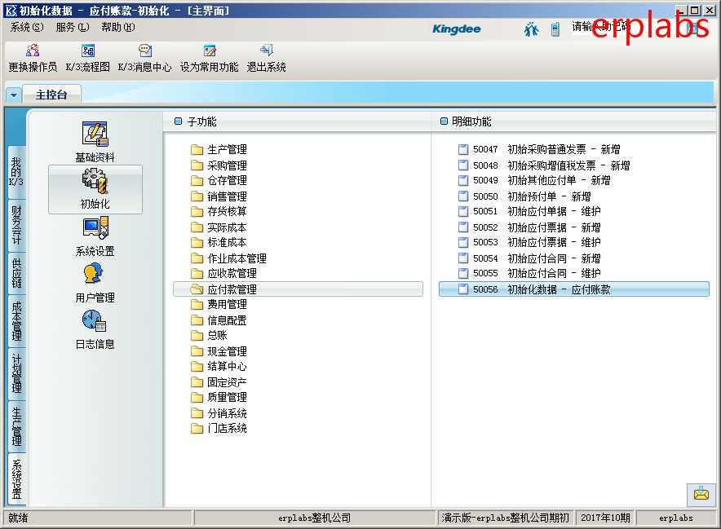Select 50054 初始应付合同 - 新增

tap(529, 258)
